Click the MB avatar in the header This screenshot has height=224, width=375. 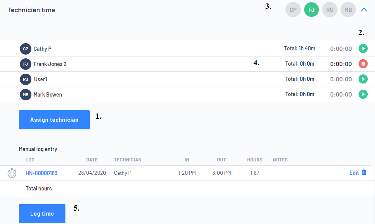click(x=348, y=10)
